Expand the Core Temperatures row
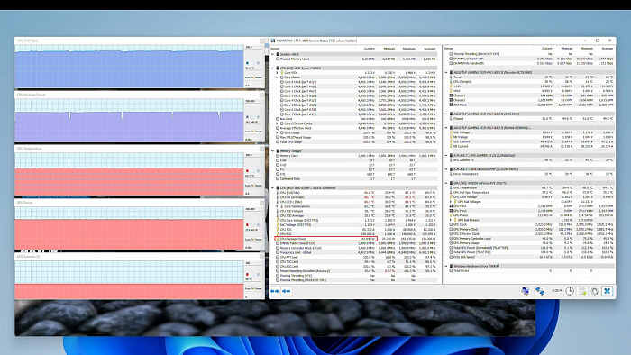 (x=278, y=206)
